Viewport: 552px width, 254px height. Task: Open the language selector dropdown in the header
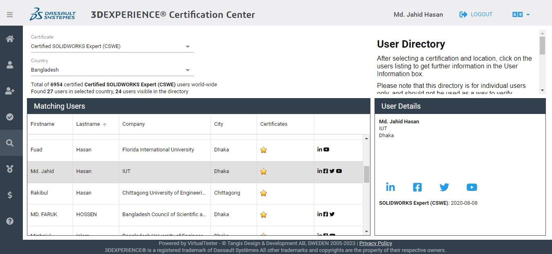click(521, 14)
